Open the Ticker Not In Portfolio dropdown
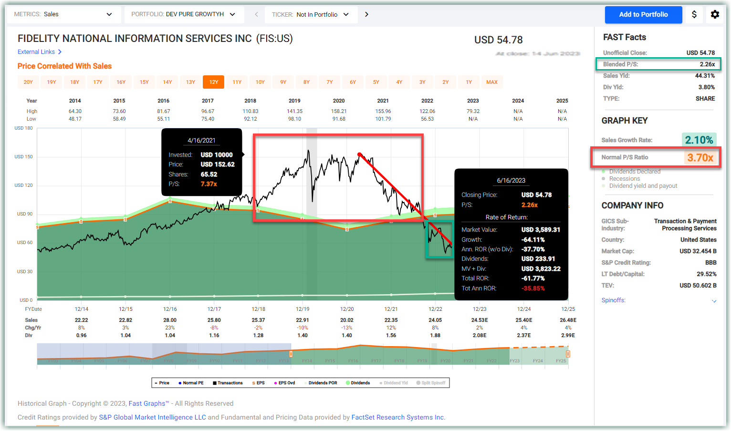 310,14
